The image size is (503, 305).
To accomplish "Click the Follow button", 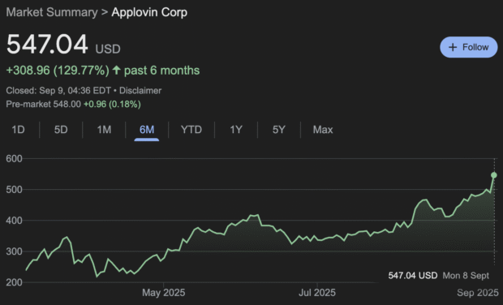I will click(469, 47).
